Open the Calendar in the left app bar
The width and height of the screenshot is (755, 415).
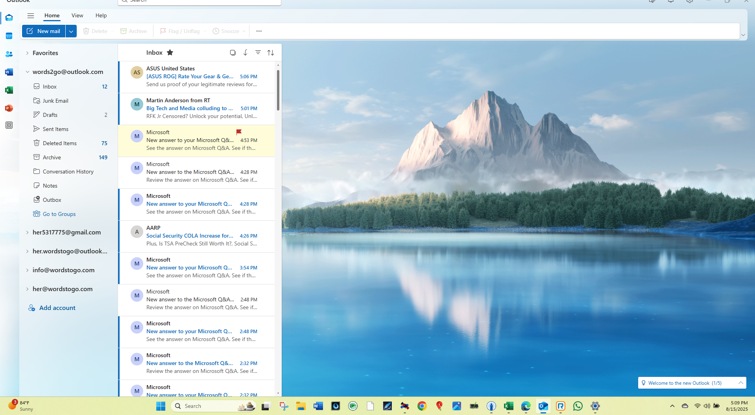(9, 36)
